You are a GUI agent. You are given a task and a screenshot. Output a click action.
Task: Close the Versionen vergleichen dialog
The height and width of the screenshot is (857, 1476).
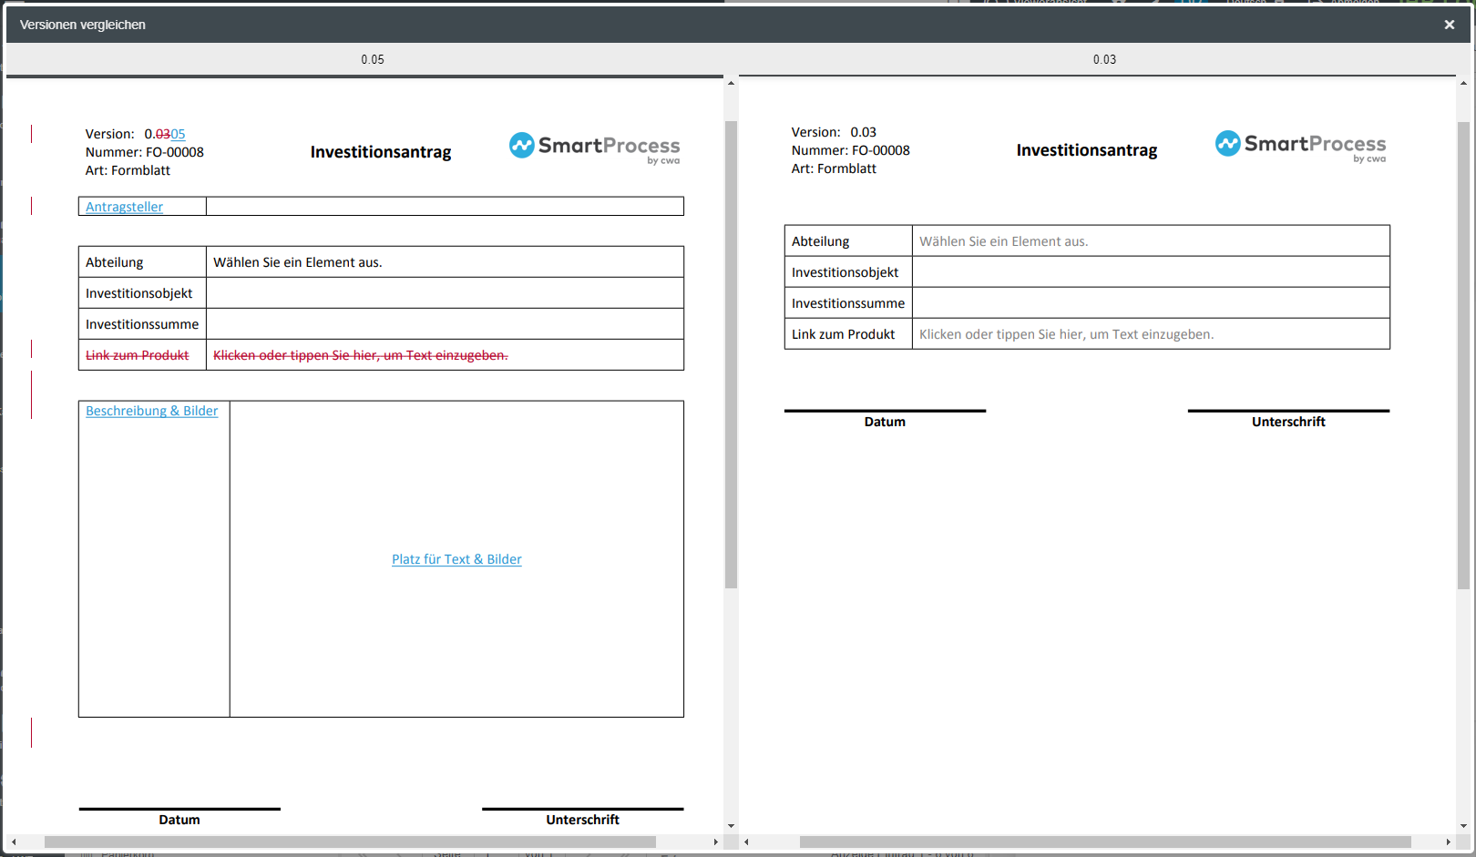(x=1449, y=25)
